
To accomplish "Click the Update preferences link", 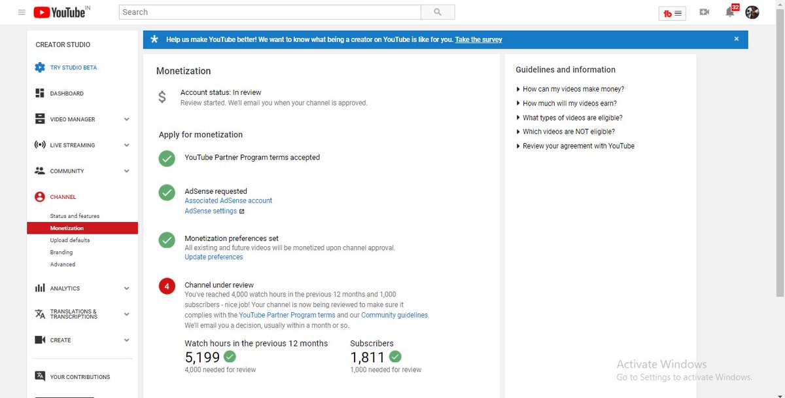I will click(214, 257).
